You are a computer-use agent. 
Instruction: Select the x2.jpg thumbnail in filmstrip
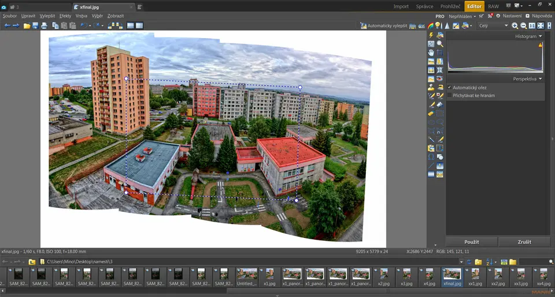383,274
